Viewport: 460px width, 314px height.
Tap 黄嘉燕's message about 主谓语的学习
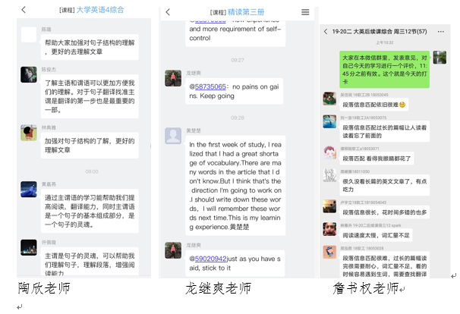(x=90, y=211)
